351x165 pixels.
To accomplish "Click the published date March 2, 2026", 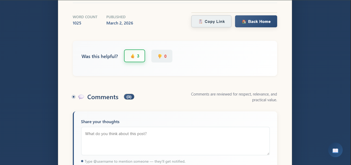I will (120, 23).
